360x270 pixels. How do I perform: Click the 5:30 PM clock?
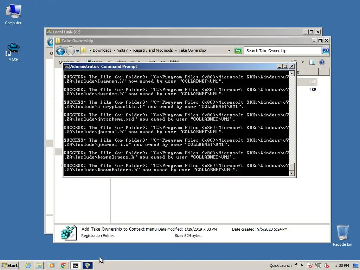[x=342, y=265]
